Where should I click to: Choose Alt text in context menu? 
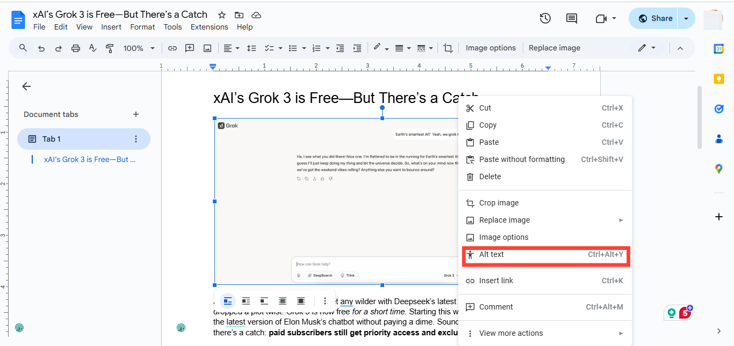click(545, 254)
